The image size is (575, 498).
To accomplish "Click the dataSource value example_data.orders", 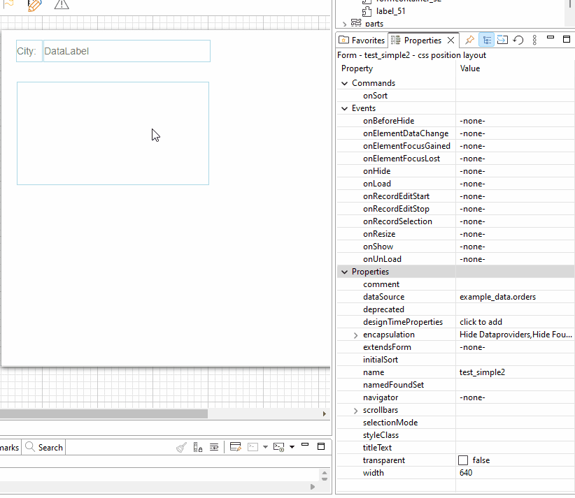I will click(497, 297).
